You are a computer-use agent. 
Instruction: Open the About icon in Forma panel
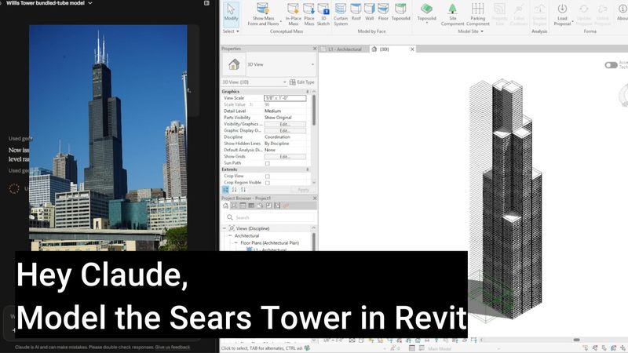623,9
